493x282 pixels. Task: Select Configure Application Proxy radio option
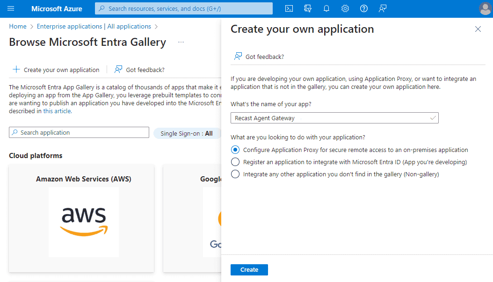[235, 150]
